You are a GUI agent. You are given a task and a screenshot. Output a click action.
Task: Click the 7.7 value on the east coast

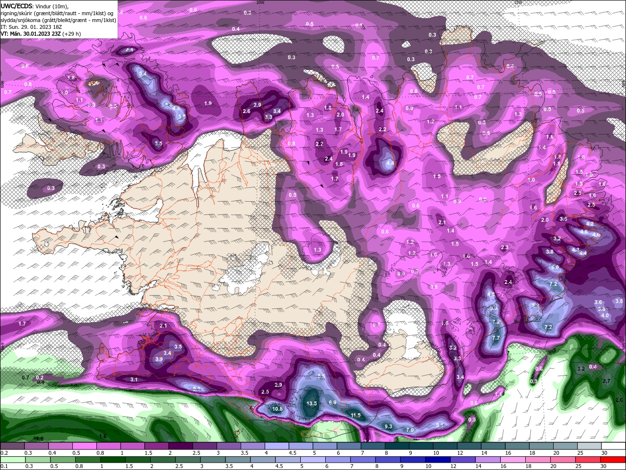coord(496,338)
